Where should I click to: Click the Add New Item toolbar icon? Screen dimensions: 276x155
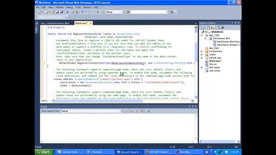(46, 12)
